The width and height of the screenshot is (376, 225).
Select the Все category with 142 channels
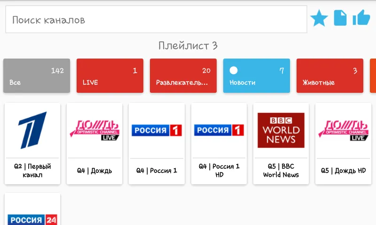pyautogui.click(x=37, y=75)
